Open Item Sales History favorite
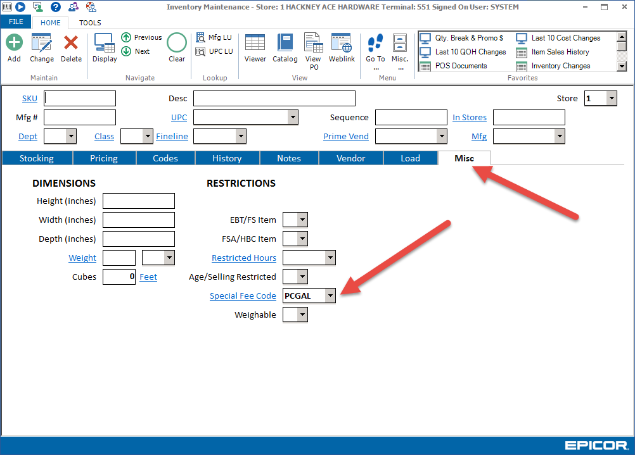 pyautogui.click(x=553, y=52)
